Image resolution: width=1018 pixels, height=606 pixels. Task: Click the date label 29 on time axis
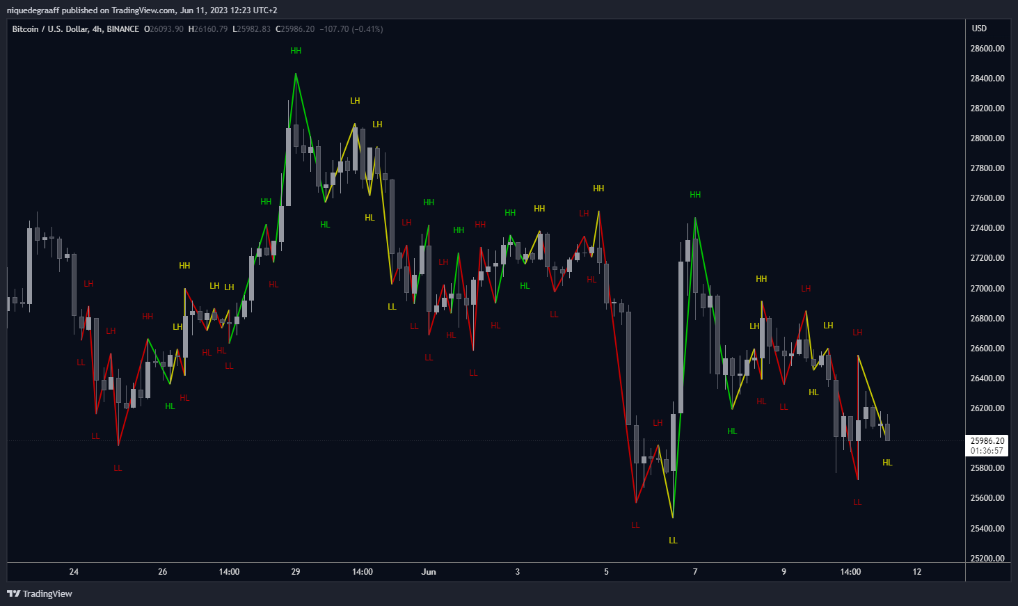[296, 572]
